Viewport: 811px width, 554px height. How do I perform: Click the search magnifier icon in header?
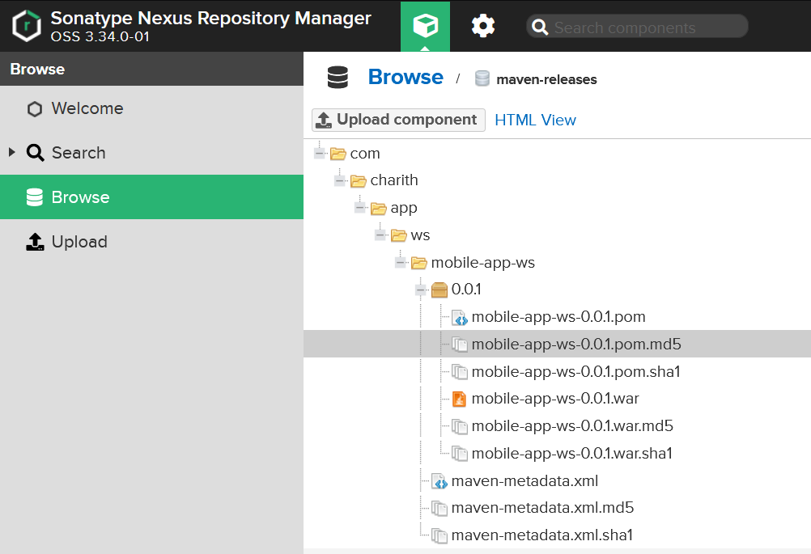click(540, 27)
